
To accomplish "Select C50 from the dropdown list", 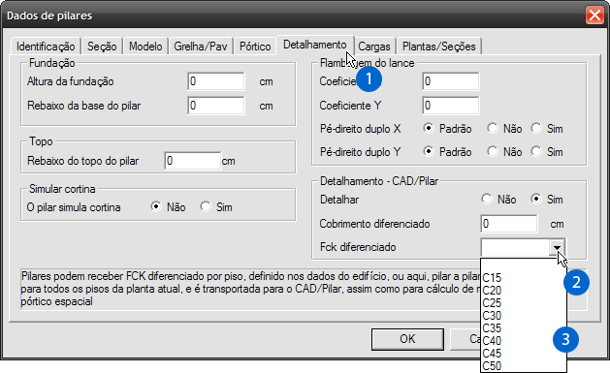I will pos(524,366).
